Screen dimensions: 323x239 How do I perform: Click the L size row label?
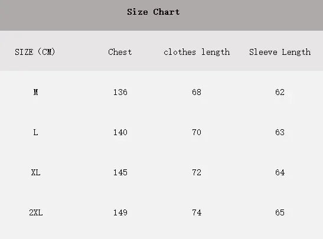click(x=35, y=132)
